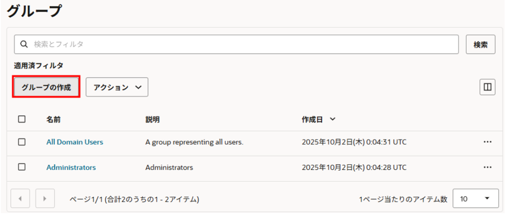Check the All Domain Users row checkbox
Image resolution: width=505 pixels, height=214 pixels.
(x=22, y=142)
